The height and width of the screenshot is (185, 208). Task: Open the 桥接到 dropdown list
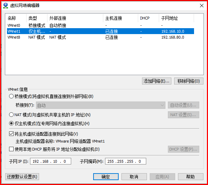point(101,105)
